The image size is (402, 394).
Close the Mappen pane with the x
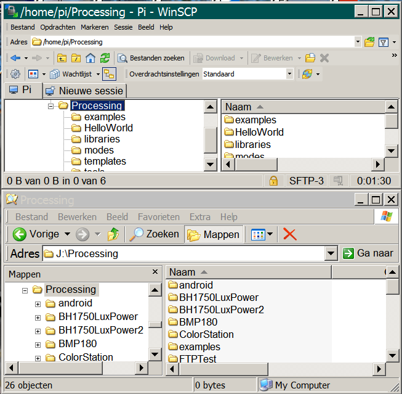coord(155,271)
